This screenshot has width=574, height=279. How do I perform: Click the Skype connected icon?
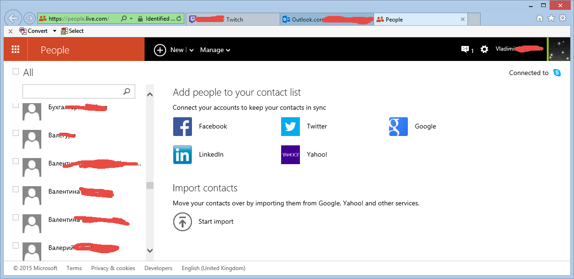coord(557,73)
